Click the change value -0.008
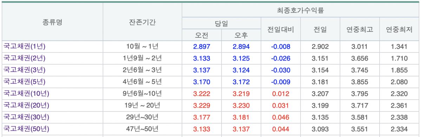The image size is (421, 137). [281, 47]
